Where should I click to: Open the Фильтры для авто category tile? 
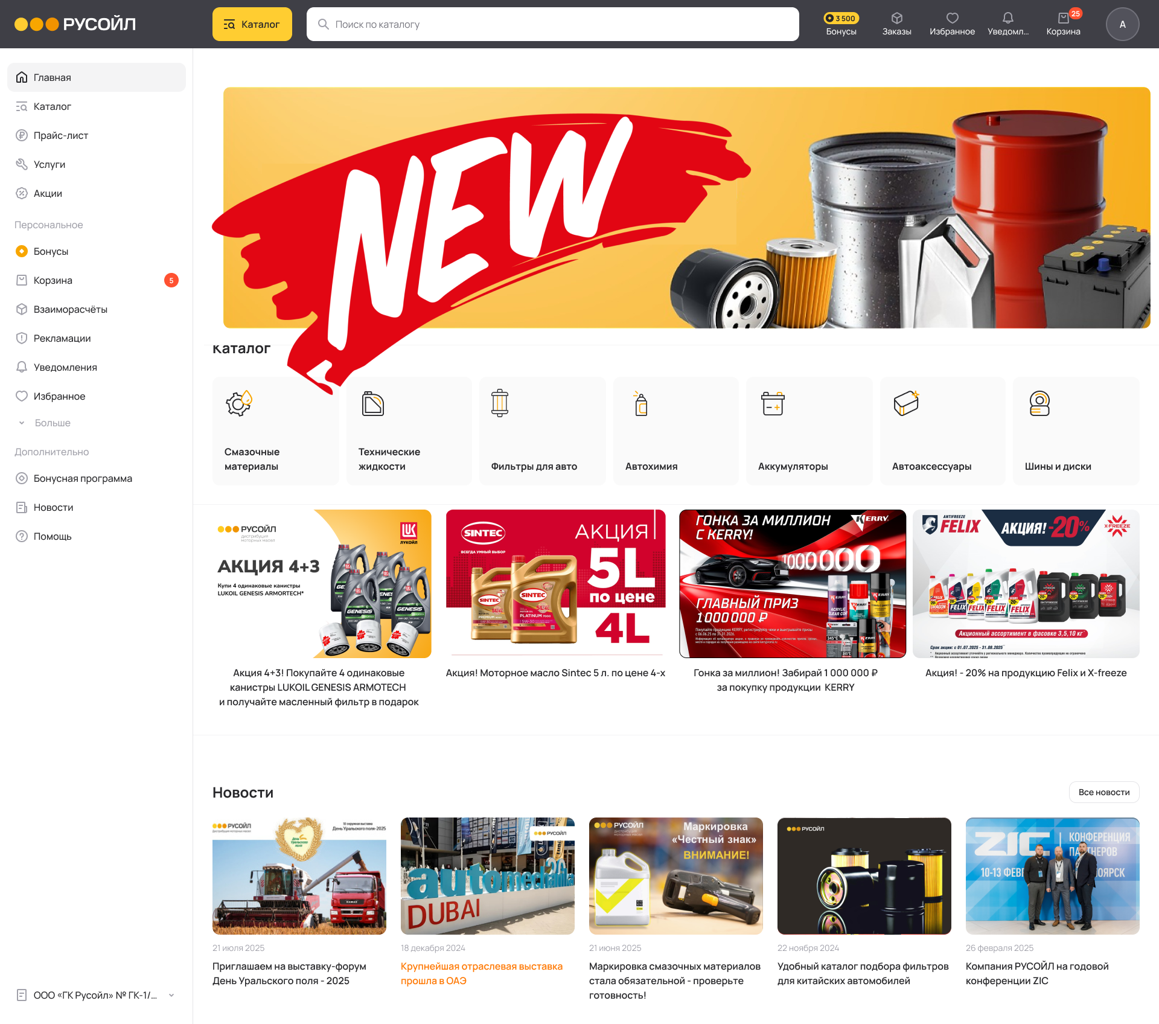click(542, 430)
